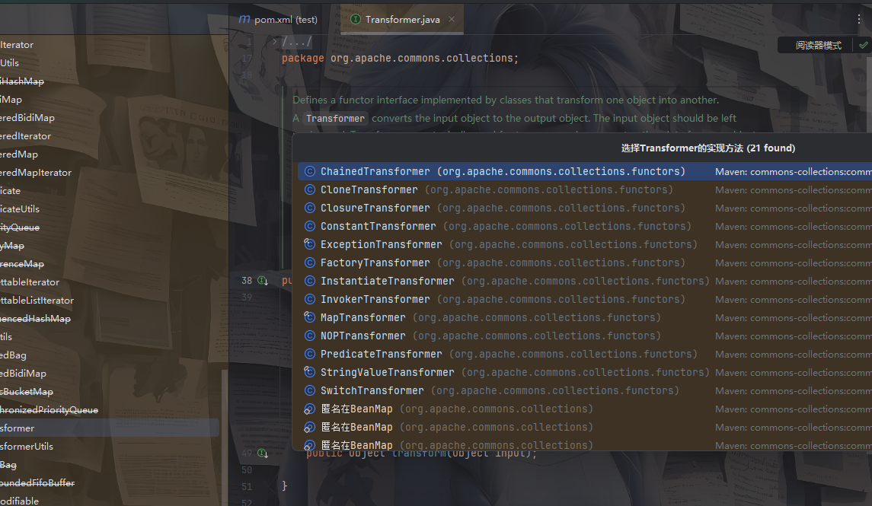The width and height of the screenshot is (872, 506).
Task: Click the interface icon on Transformer.java tab
Action: 356,20
